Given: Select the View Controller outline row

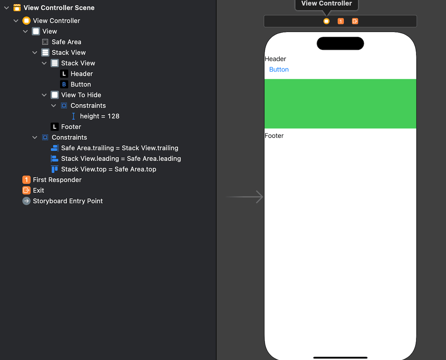Looking at the screenshot, I should click(x=108, y=20).
